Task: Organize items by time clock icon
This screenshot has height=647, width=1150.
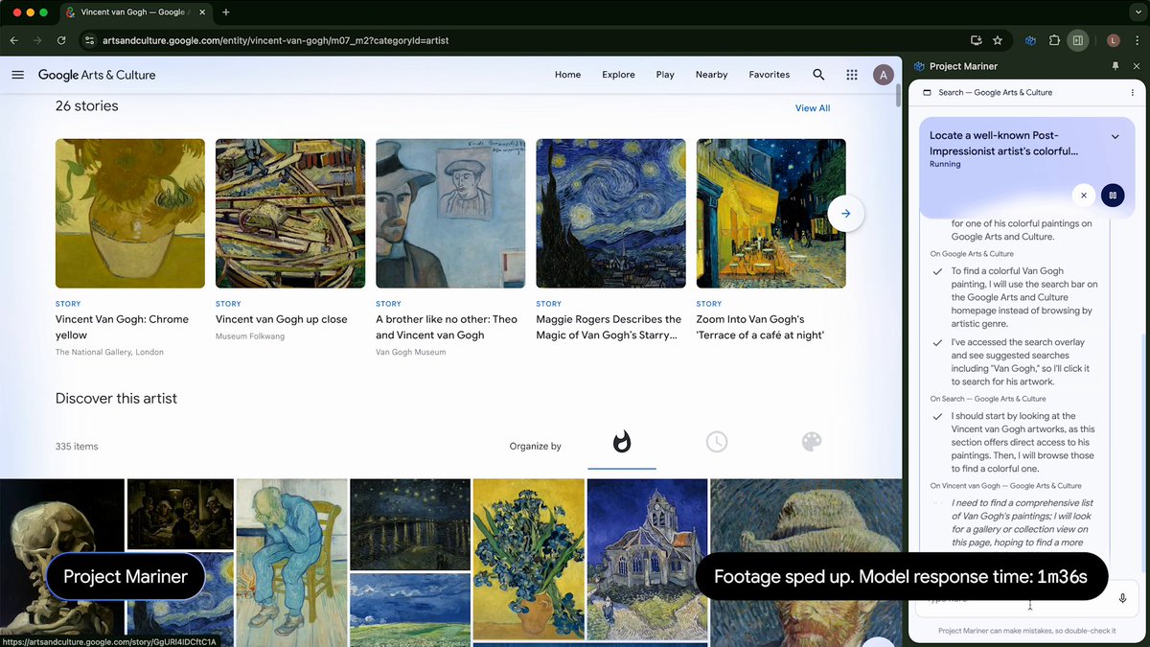Action: (x=717, y=442)
